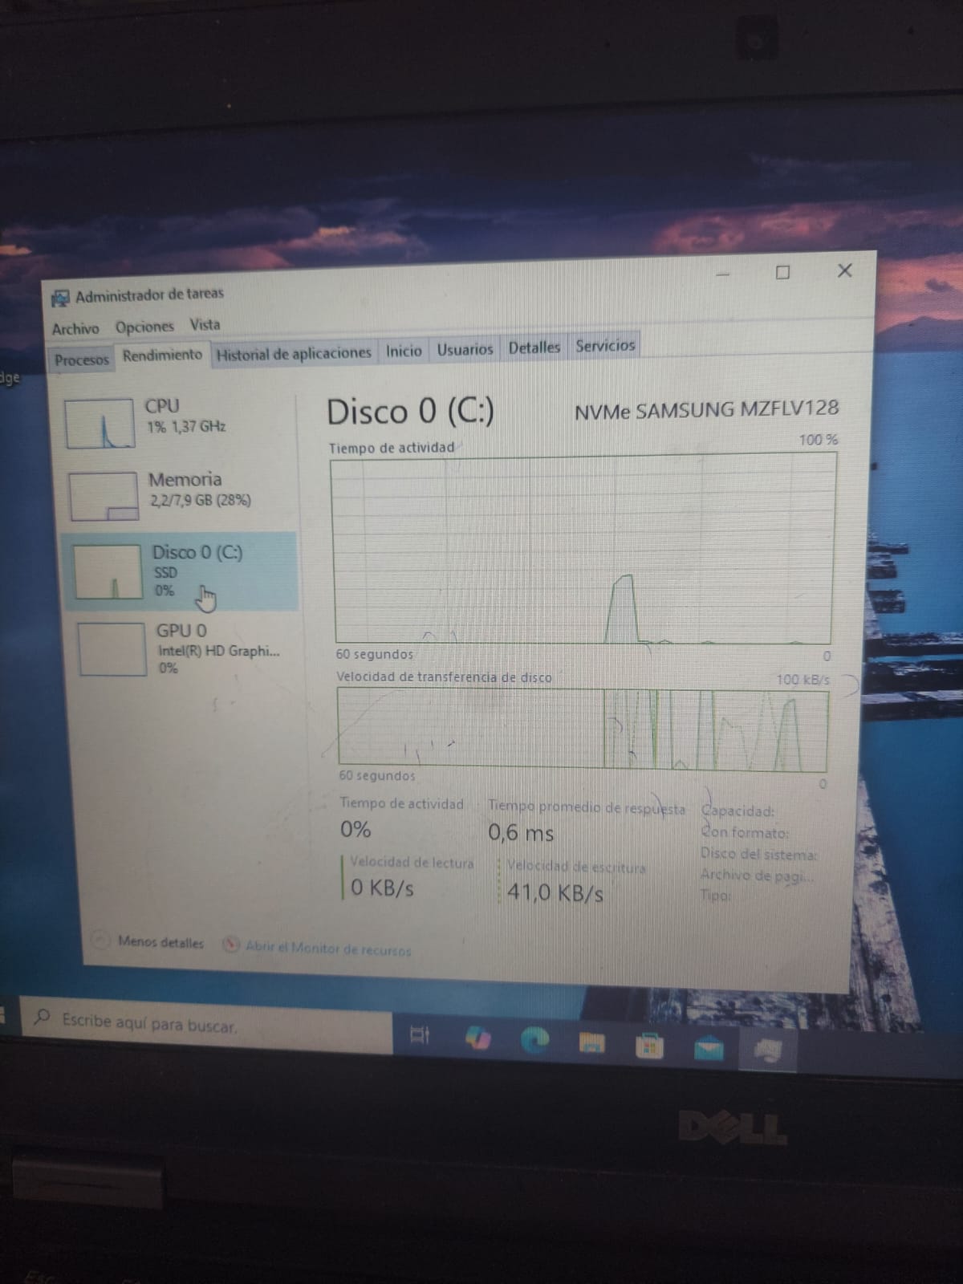Select the Rendimiento tab
This screenshot has height=1284, width=963.
[162, 355]
